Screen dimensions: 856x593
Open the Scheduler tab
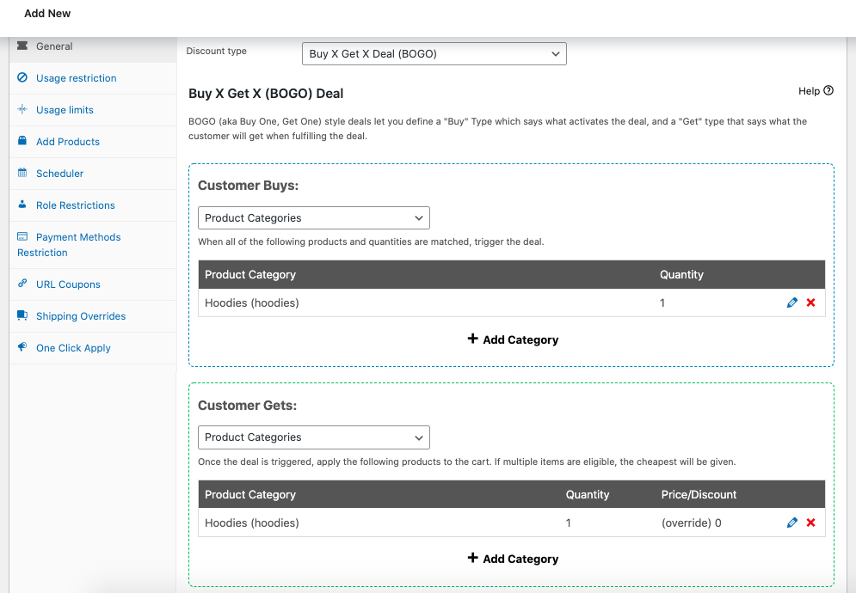coord(93,174)
